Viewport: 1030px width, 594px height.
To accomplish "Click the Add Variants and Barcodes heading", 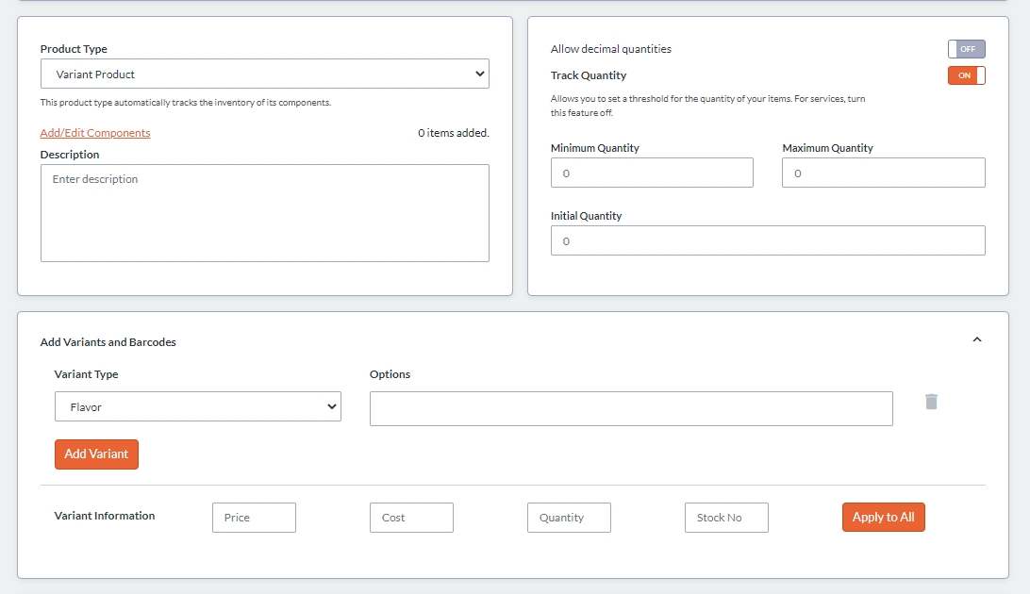I will point(108,342).
